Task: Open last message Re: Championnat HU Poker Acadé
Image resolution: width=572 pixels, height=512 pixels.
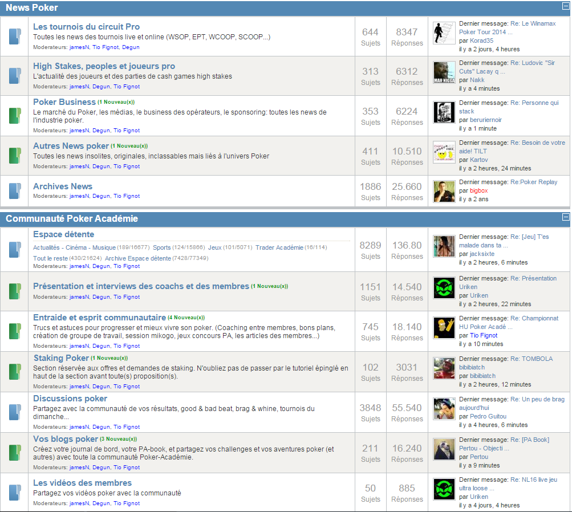Action: [509, 323]
